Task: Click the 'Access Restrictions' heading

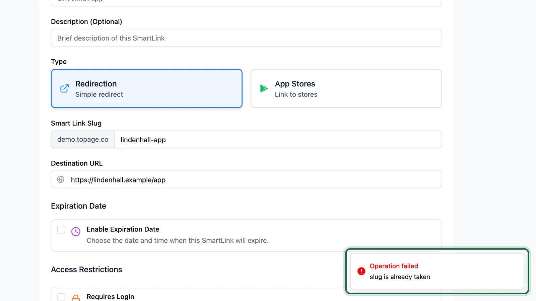Action: 86,270
